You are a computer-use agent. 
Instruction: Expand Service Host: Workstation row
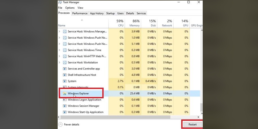[x=59, y=62]
